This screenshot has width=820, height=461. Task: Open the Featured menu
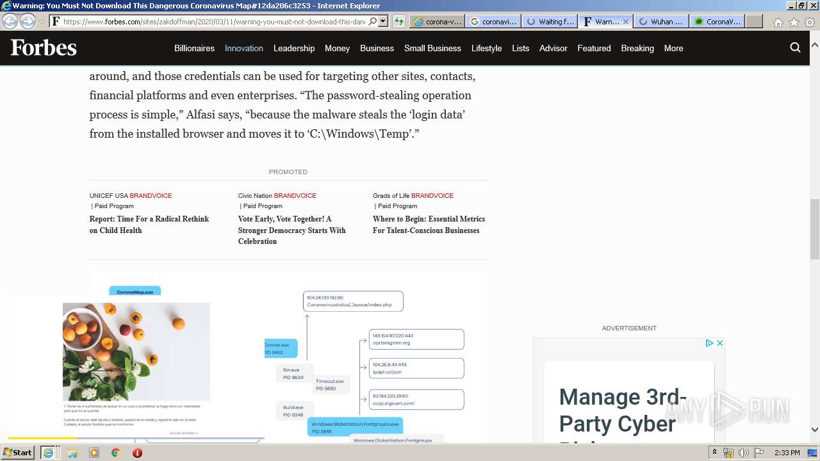pyautogui.click(x=594, y=48)
